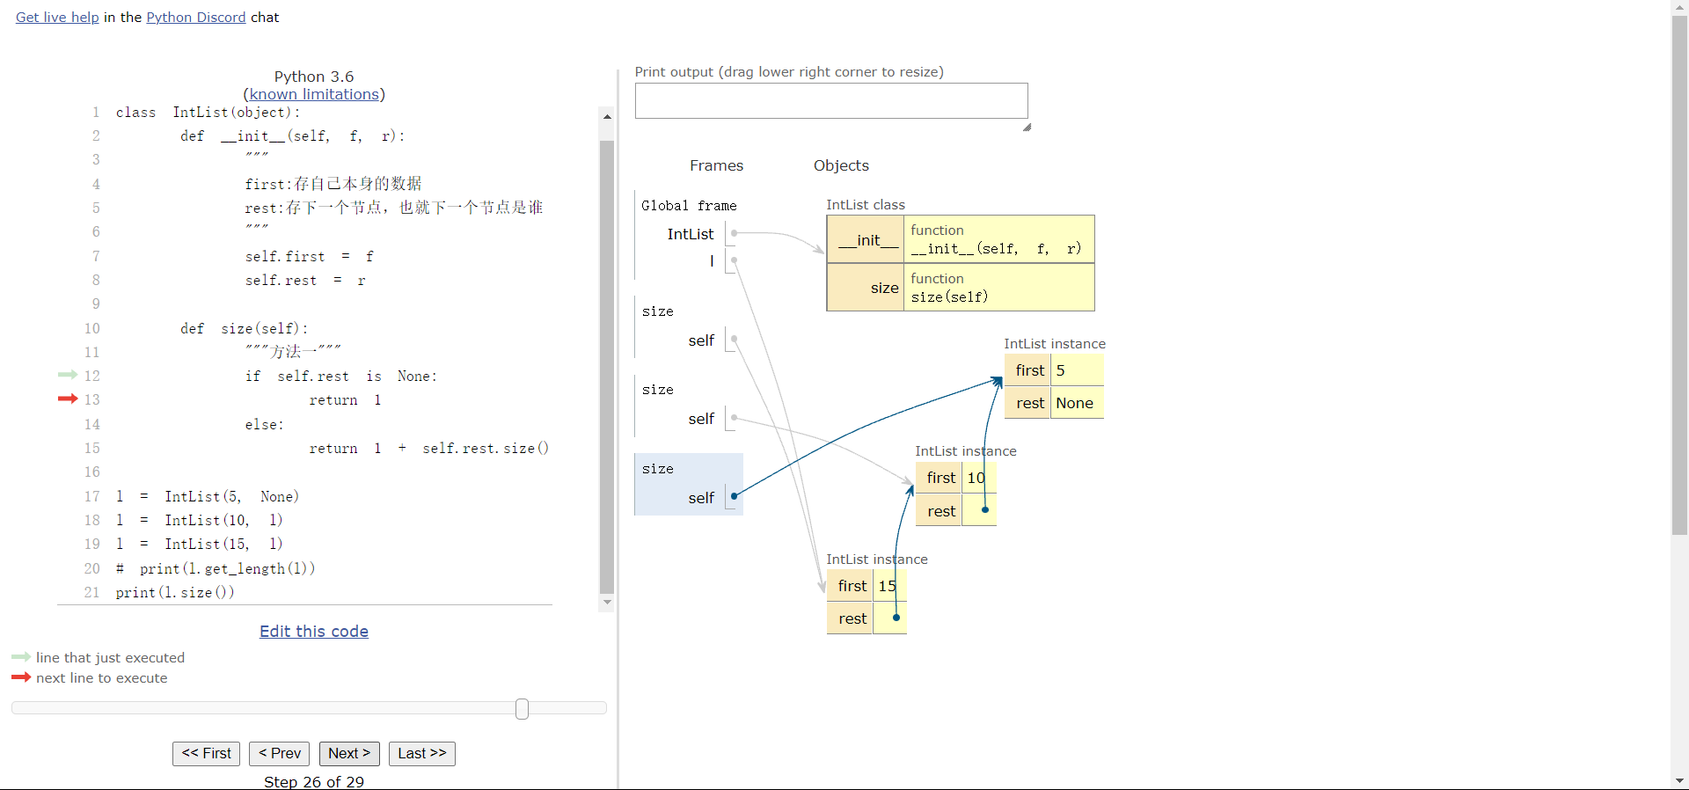Viewport: 1689px width, 790px height.
Task: Click the Edit this code link
Action: [314, 632]
